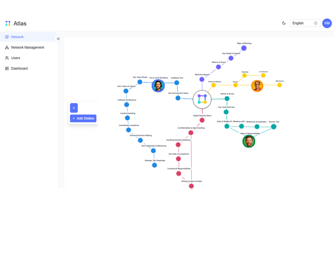This screenshot has width=334, height=253.
Task: Click the Atlas logo icon
Action: pyautogui.click(x=8, y=23)
